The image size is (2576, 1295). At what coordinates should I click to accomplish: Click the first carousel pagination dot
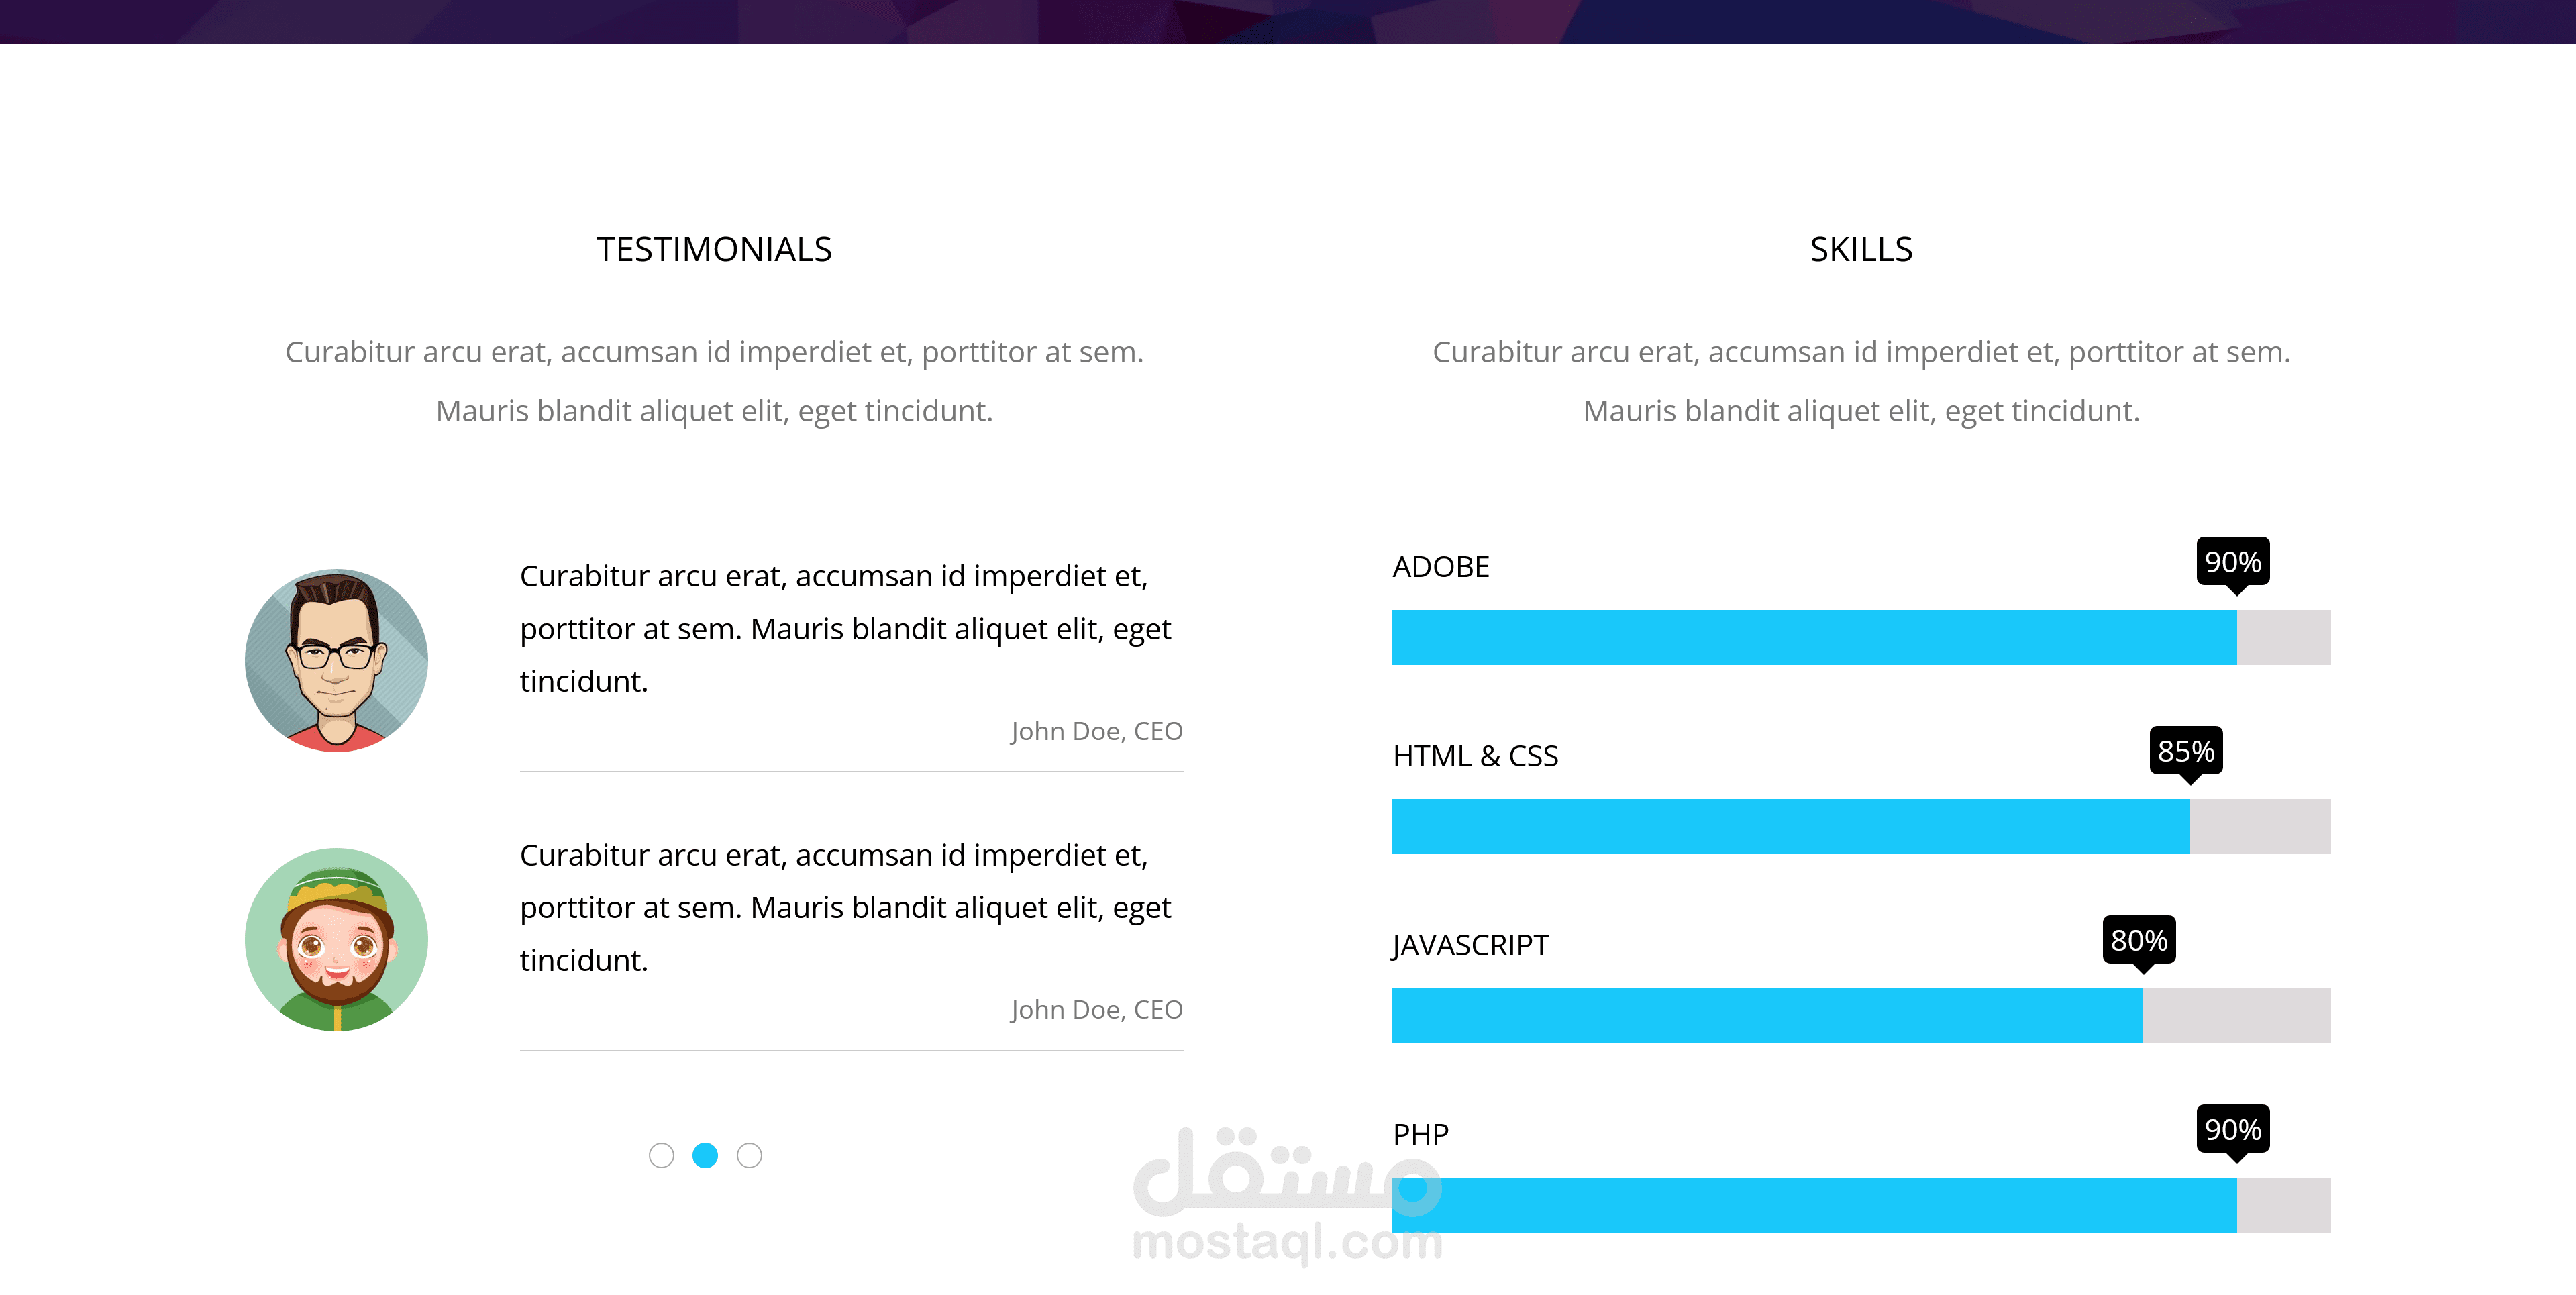[x=661, y=1155]
